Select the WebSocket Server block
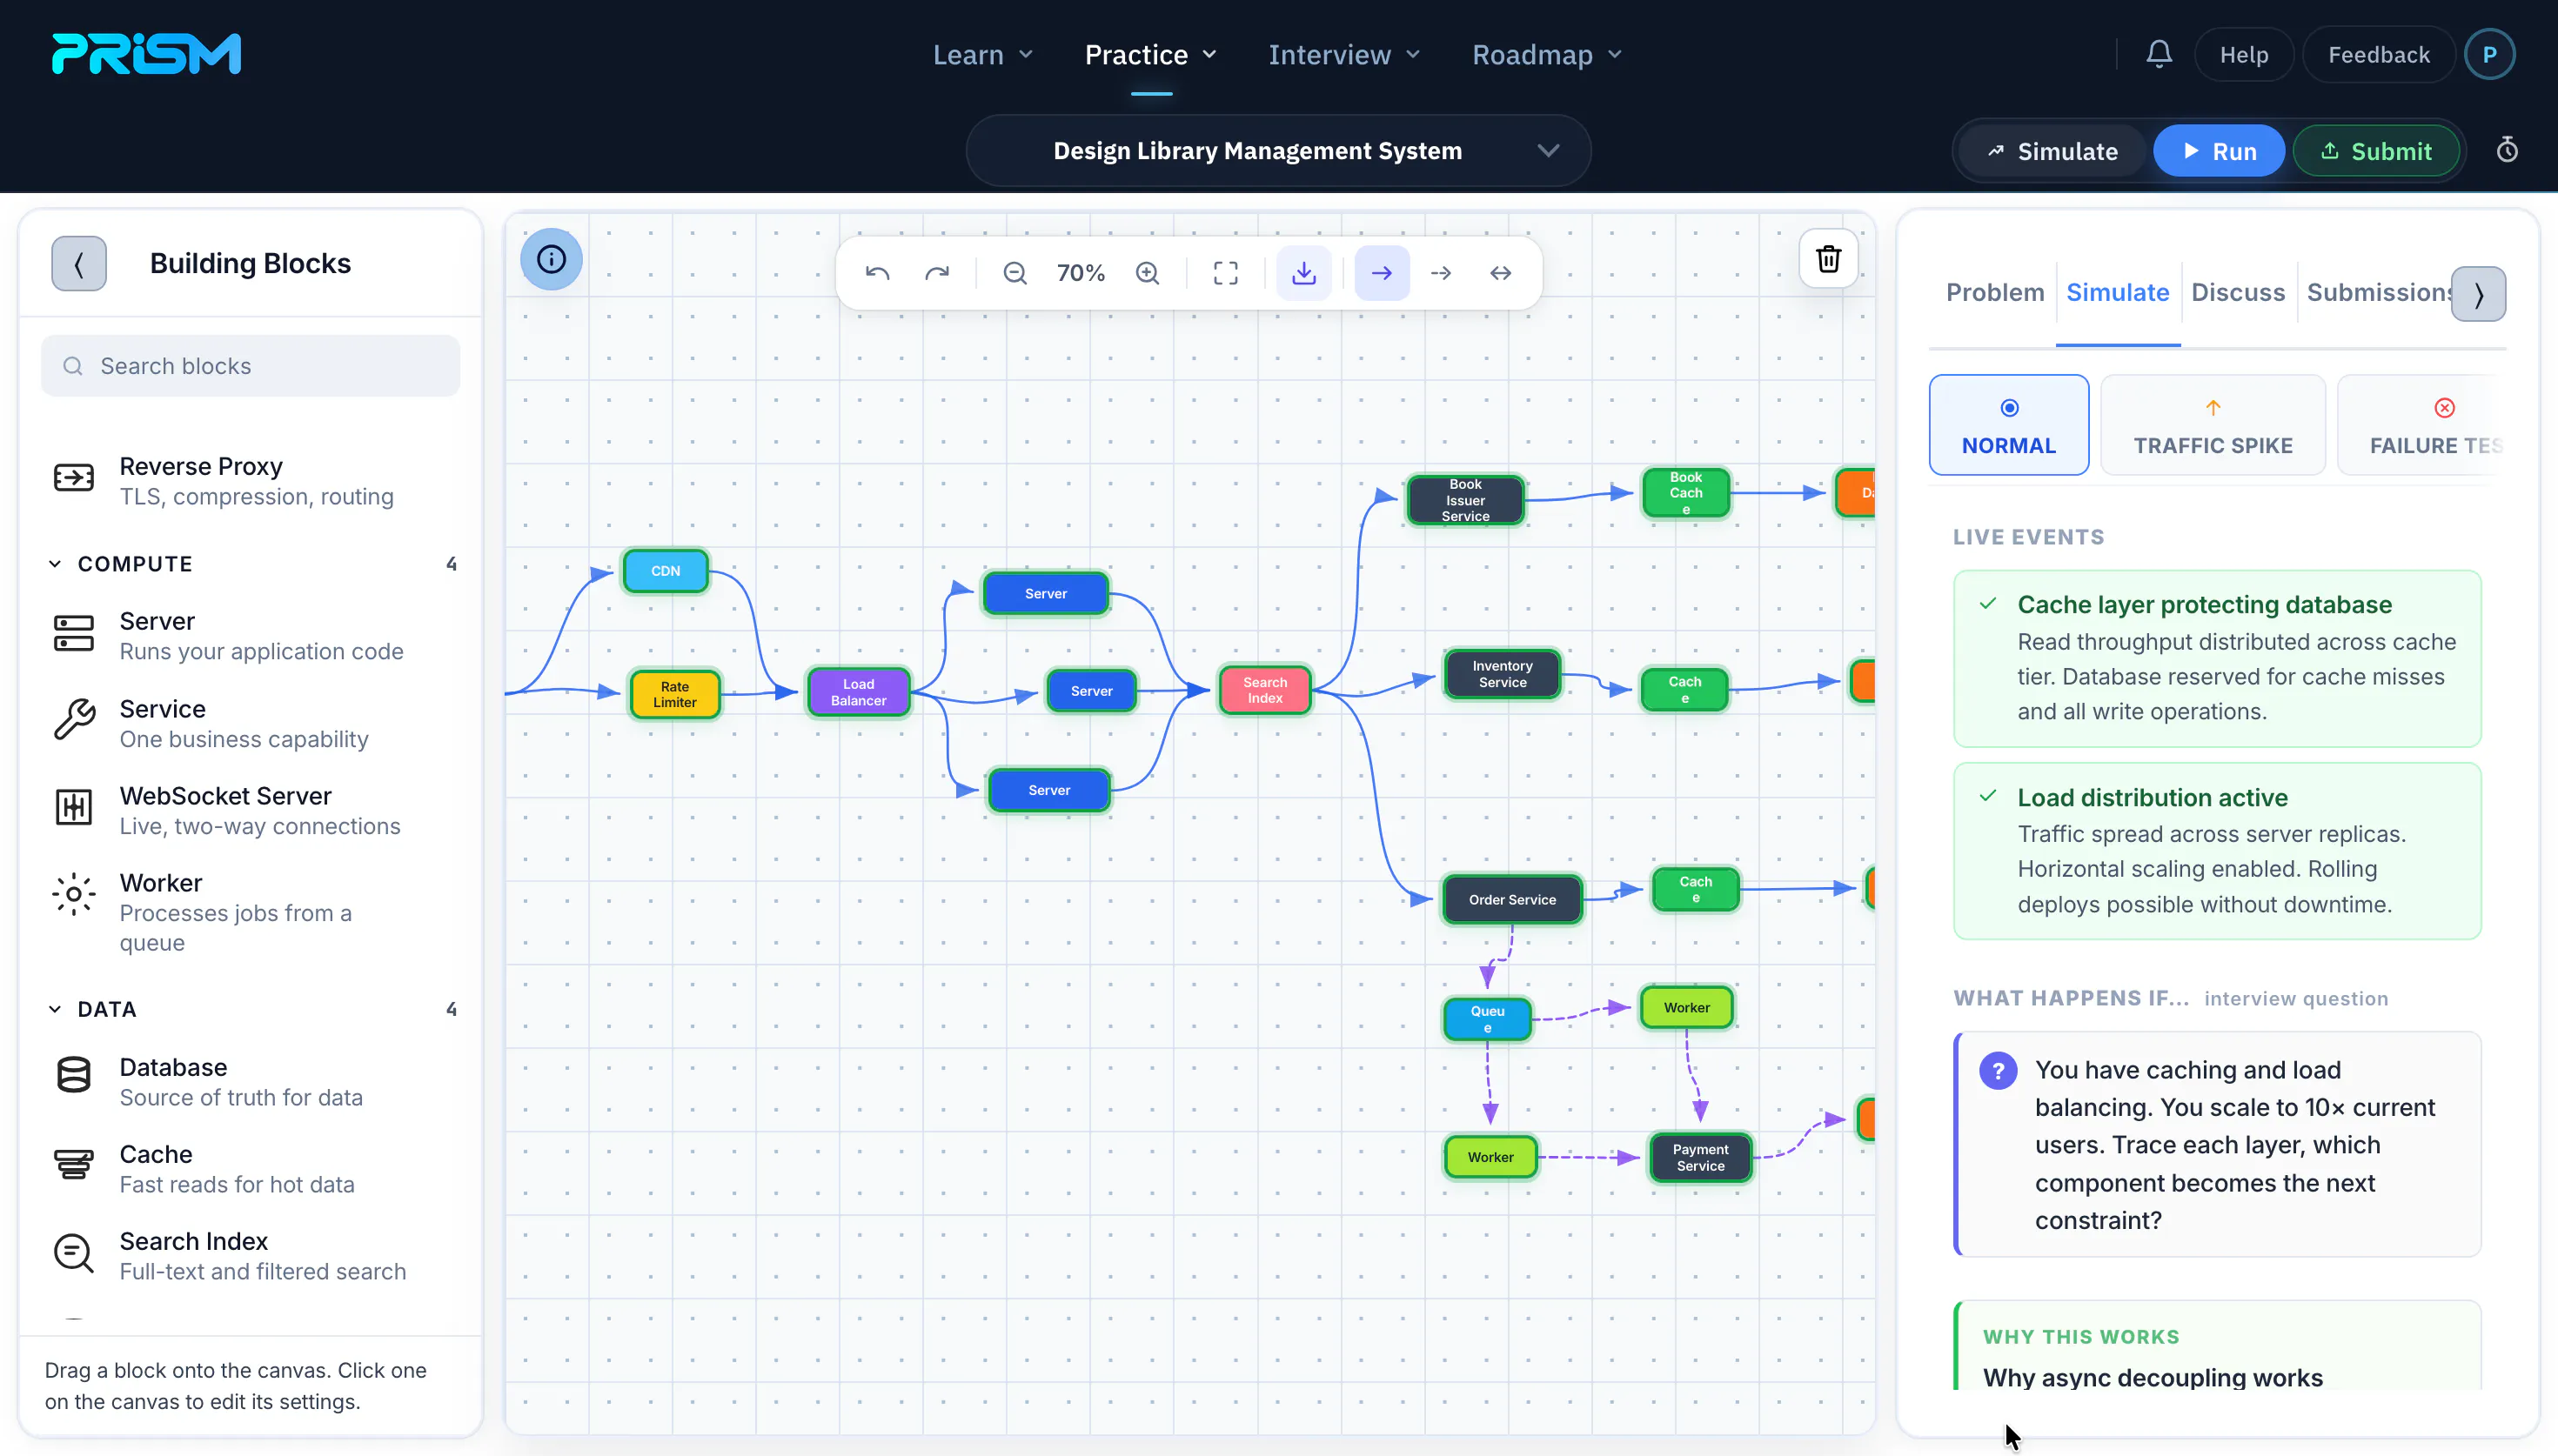 tap(250, 811)
